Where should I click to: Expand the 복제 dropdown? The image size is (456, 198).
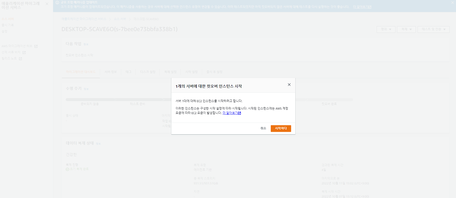(x=406, y=29)
